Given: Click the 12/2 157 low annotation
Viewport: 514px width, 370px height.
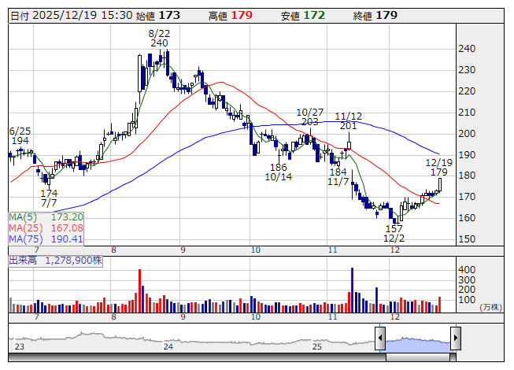Looking at the screenshot, I should 394,233.
